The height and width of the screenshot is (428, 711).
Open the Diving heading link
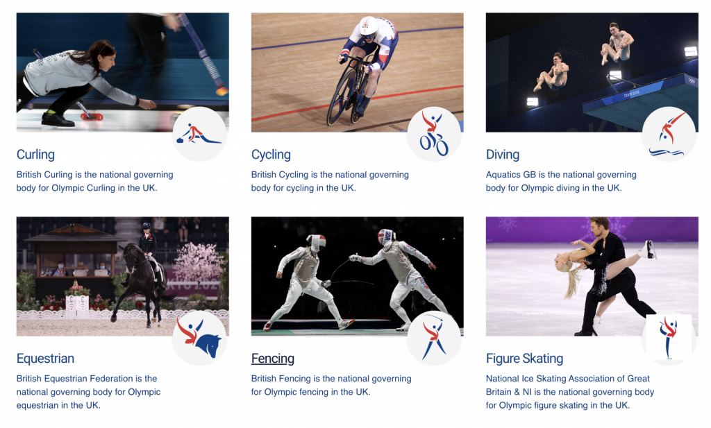click(503, 155)
